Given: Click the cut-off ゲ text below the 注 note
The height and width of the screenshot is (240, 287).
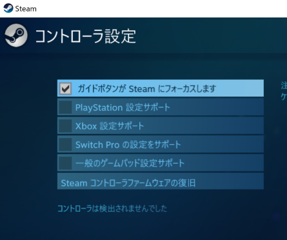Looking at the screenshot, I should pos(284,96).
